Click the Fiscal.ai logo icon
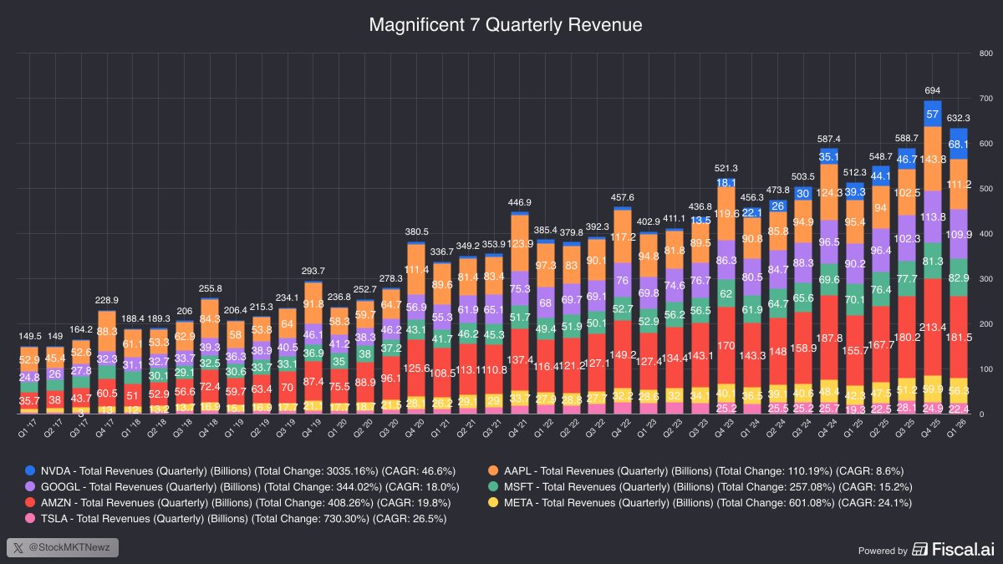1003x564 pixels. click(919, 550)
